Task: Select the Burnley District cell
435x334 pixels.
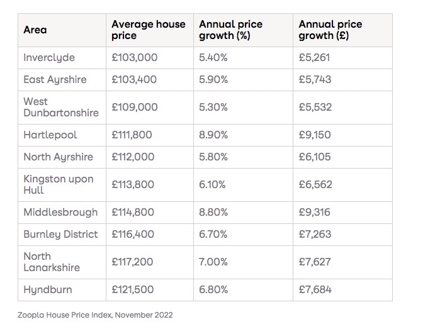Action: 60,234
